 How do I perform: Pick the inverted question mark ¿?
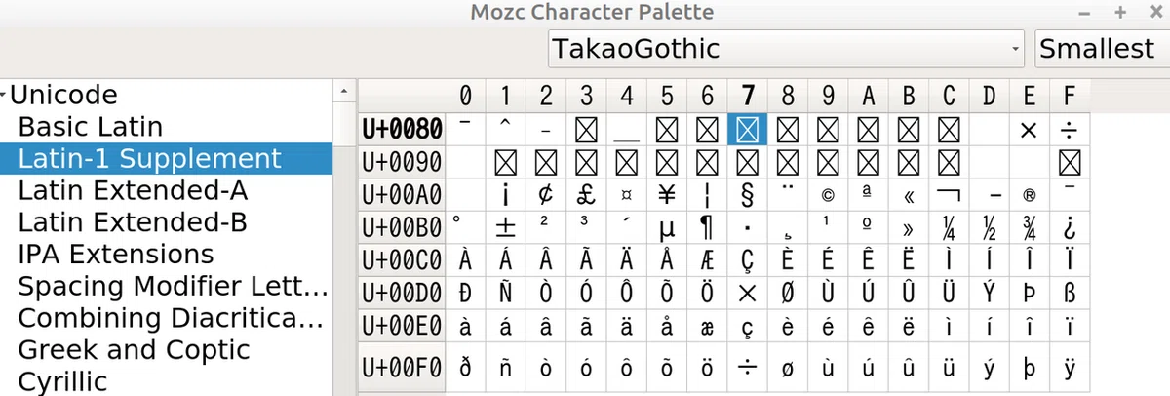coord(1070,227)
